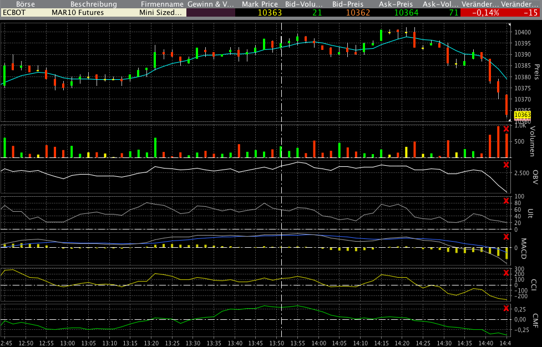Remove the CMF indicator panel

click(x=505, y=308)
